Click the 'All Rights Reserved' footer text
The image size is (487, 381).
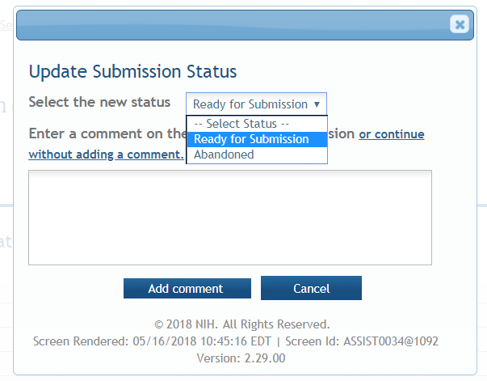pos(279,324)
